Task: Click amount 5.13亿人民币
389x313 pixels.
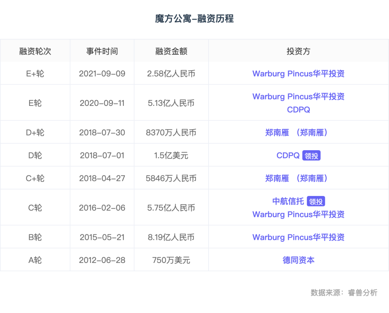Action: 171,103
